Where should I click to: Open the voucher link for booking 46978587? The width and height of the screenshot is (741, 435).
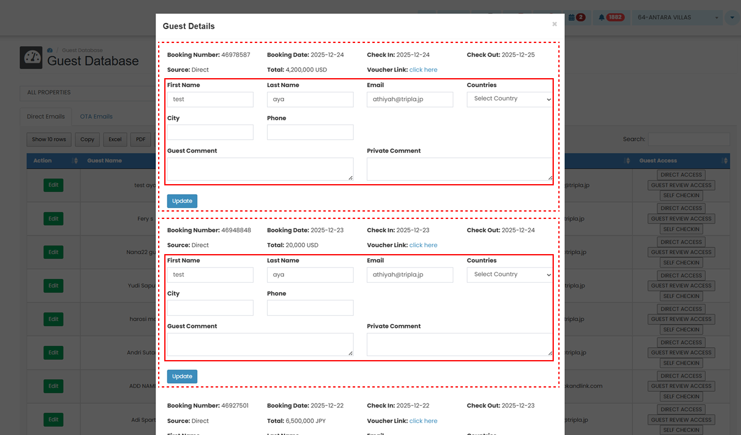tap(423, 70)
